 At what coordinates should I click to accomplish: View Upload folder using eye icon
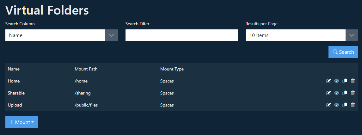pyautogui.click(x=337, y=105)
